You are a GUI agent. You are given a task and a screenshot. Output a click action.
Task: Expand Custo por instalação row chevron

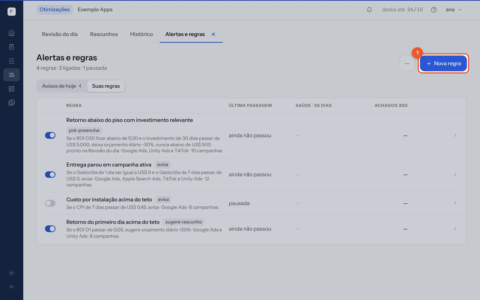[455, 203]
